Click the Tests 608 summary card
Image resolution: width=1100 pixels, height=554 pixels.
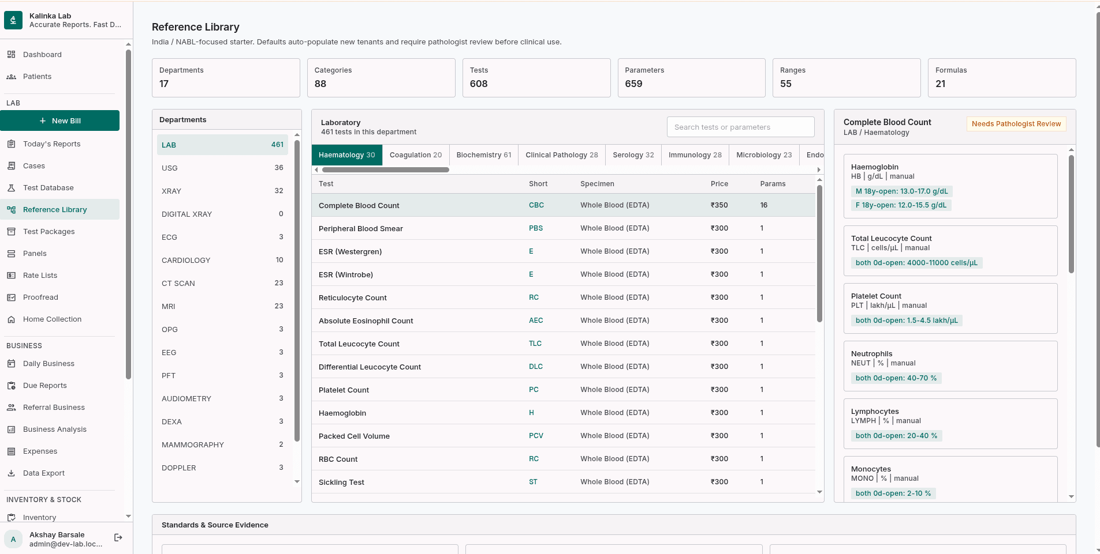[x=536, y=78]
